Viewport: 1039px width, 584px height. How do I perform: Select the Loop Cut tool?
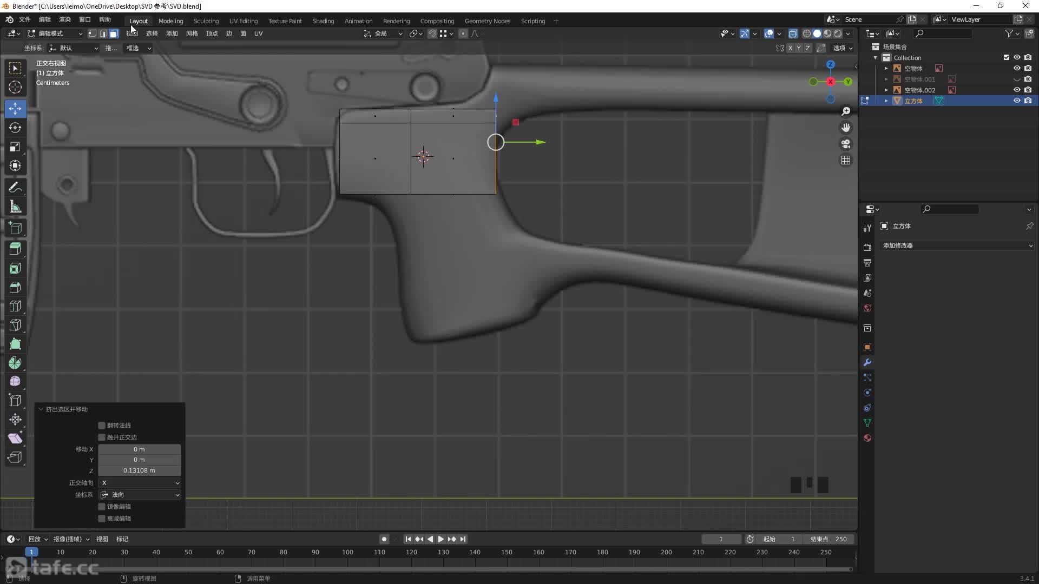tap(15, 306)
